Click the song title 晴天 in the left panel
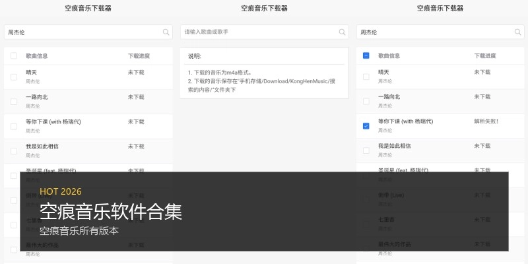 [31, 73]
